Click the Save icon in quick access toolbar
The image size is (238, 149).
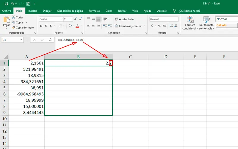click(6, 4)
